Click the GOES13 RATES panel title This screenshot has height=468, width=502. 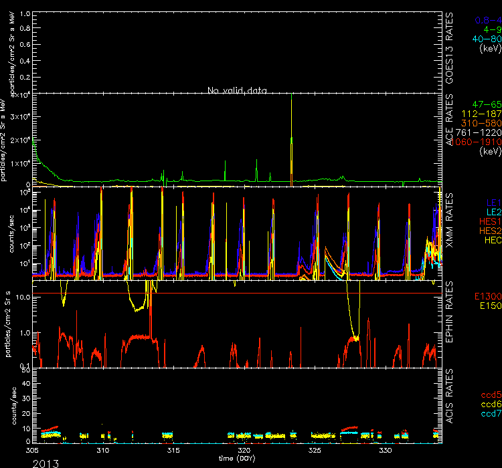tap(450, 47)
